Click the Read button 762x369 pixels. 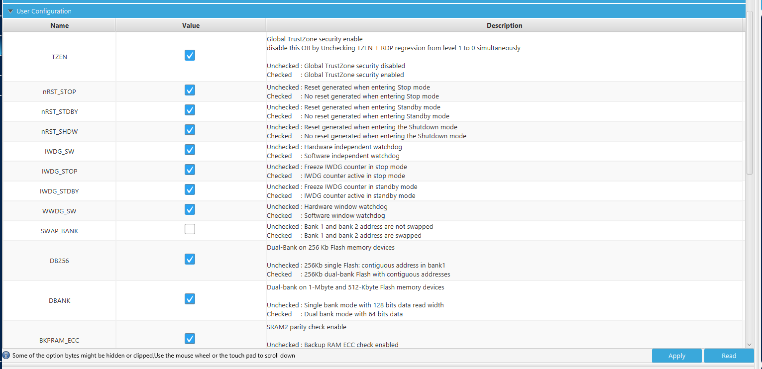tap(729, 356)
